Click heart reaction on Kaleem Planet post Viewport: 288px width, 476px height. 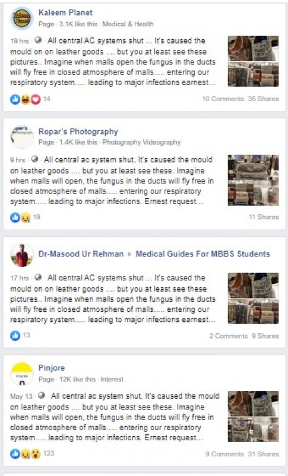pyautogui.click(x=36, y=99)
